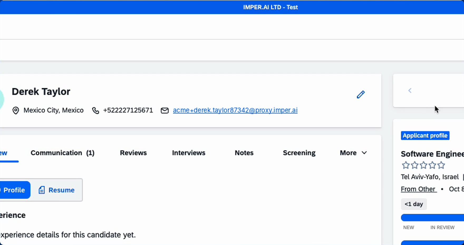The image size is (464, 245).
Task: Go to previous applicant with left chevron
Action: tap(410, 91)
